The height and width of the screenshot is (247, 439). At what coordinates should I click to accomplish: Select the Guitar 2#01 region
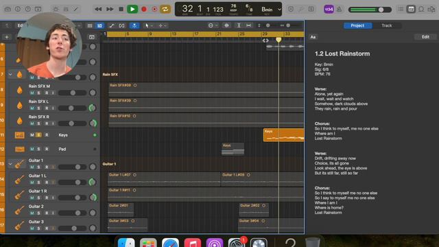click(x=121, y=209)
